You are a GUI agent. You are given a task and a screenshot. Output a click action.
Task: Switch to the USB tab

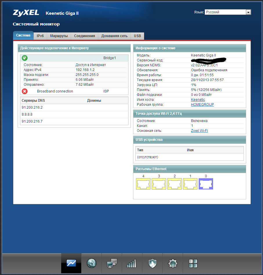tap(137, 36)
